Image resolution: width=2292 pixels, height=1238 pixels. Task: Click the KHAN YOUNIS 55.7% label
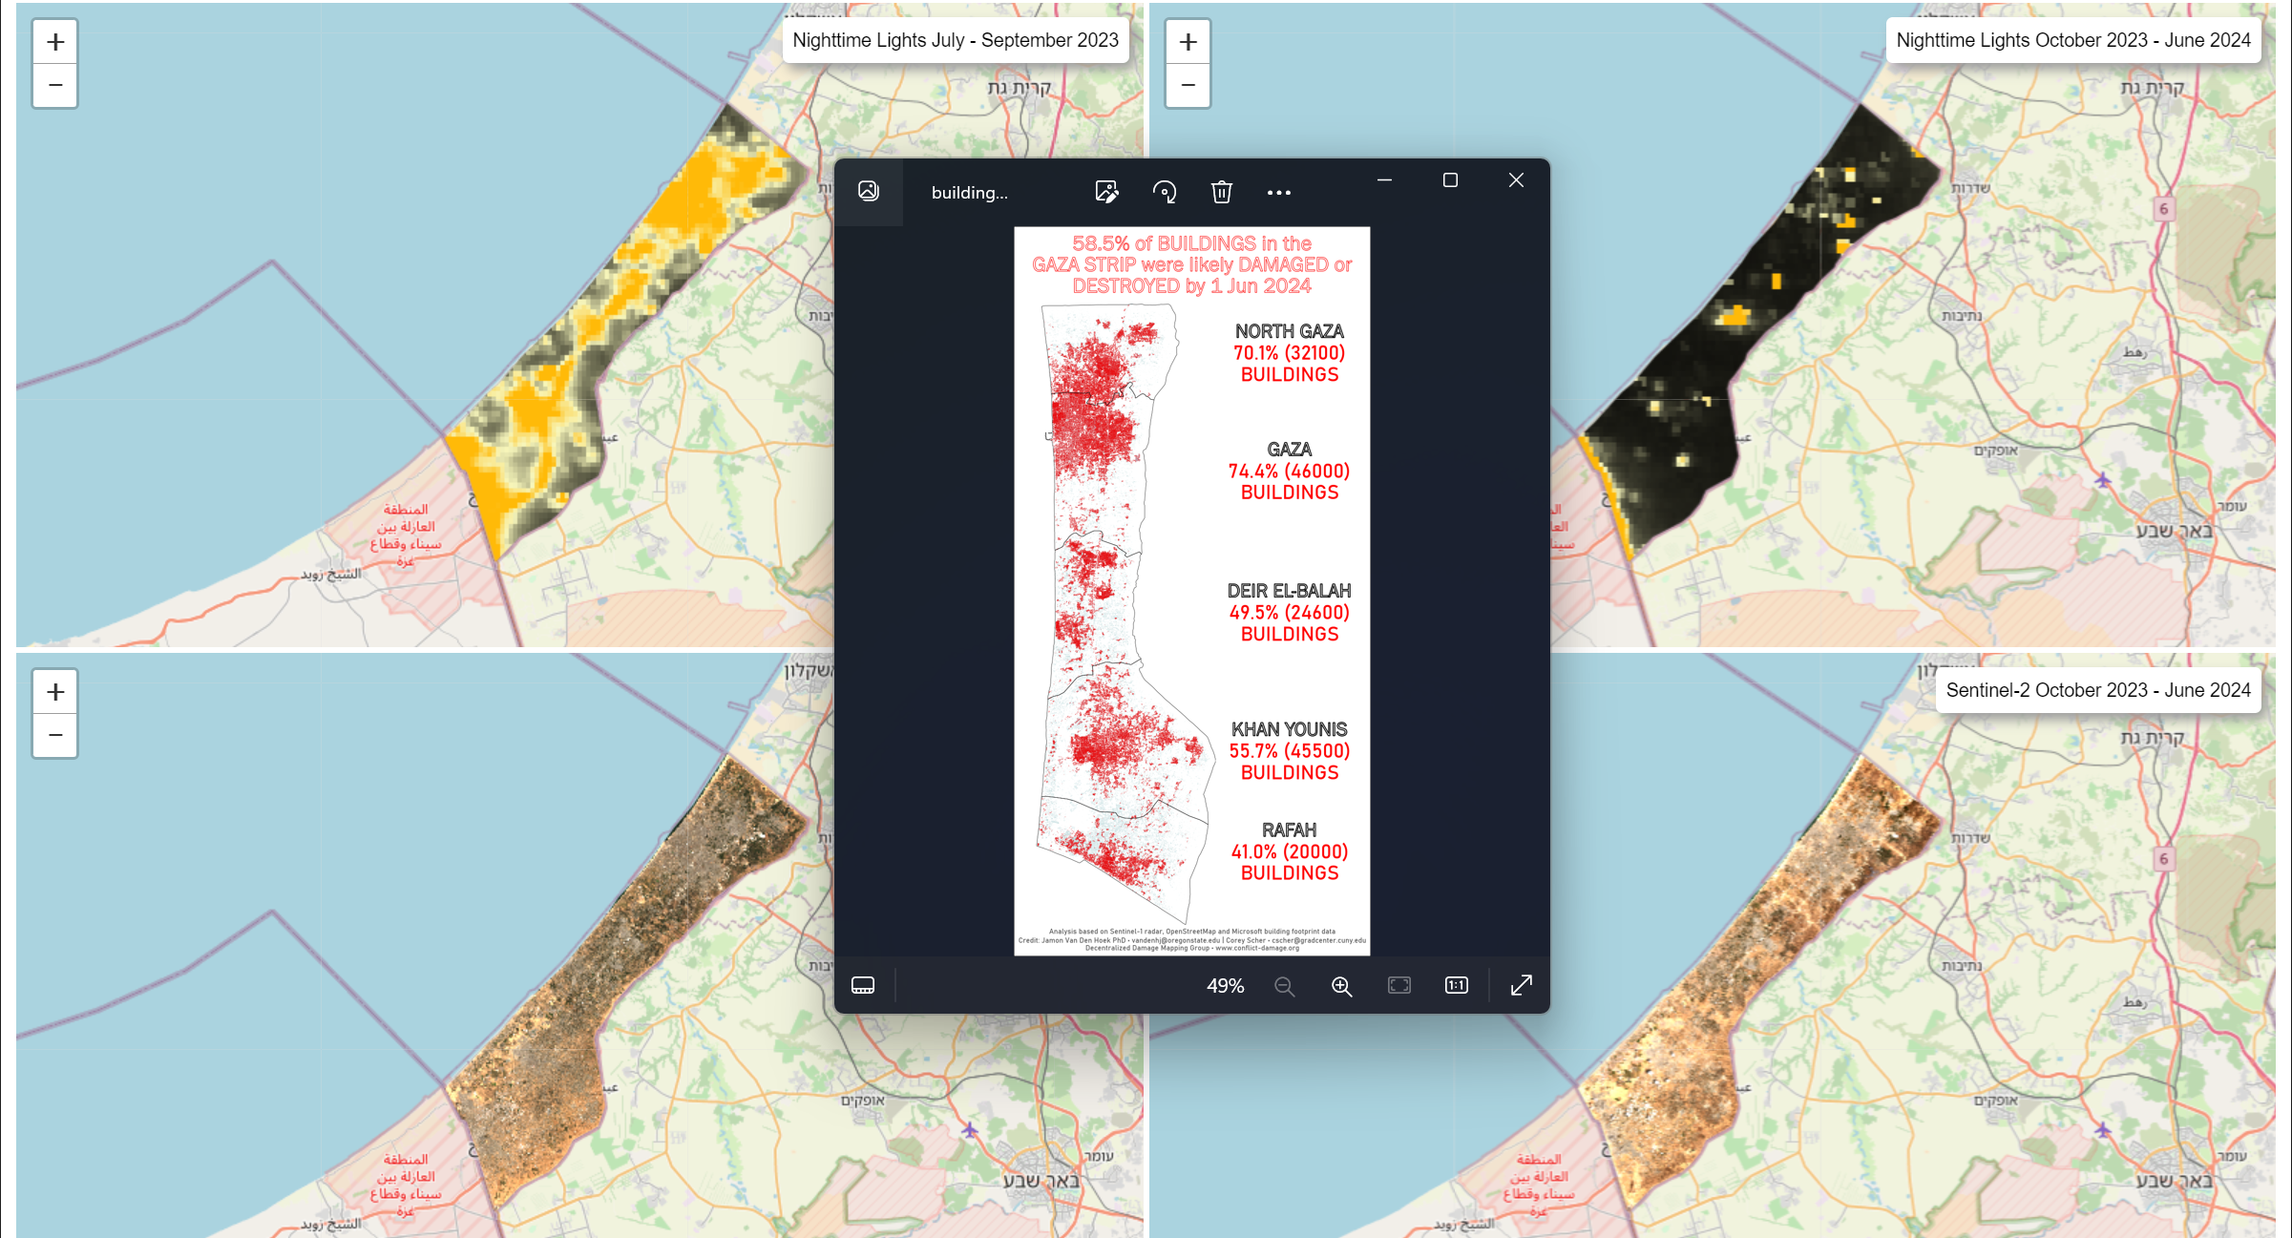tap(1289, 751)
